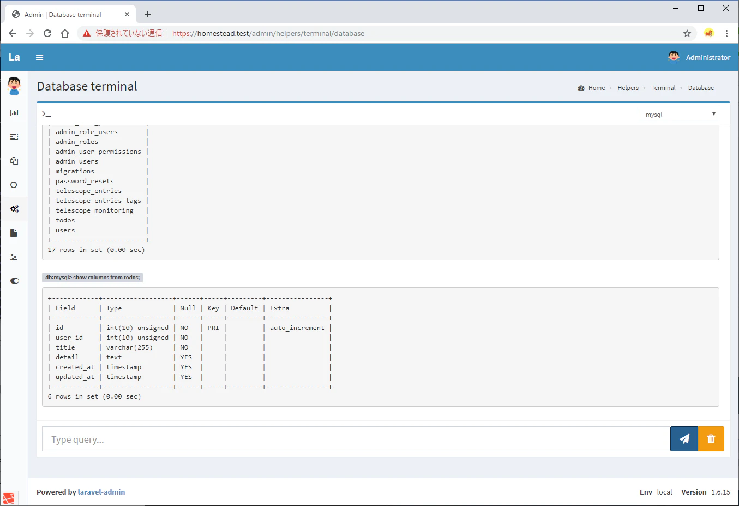This screenshot has width=739, height=506.
Task: Open Chrome's three-dot menu
Action: 726,33
